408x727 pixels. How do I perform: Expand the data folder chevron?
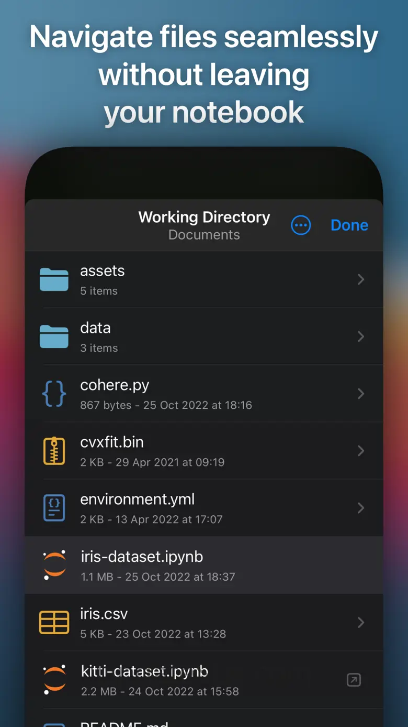pyautogui.click(x=361, y=337)
